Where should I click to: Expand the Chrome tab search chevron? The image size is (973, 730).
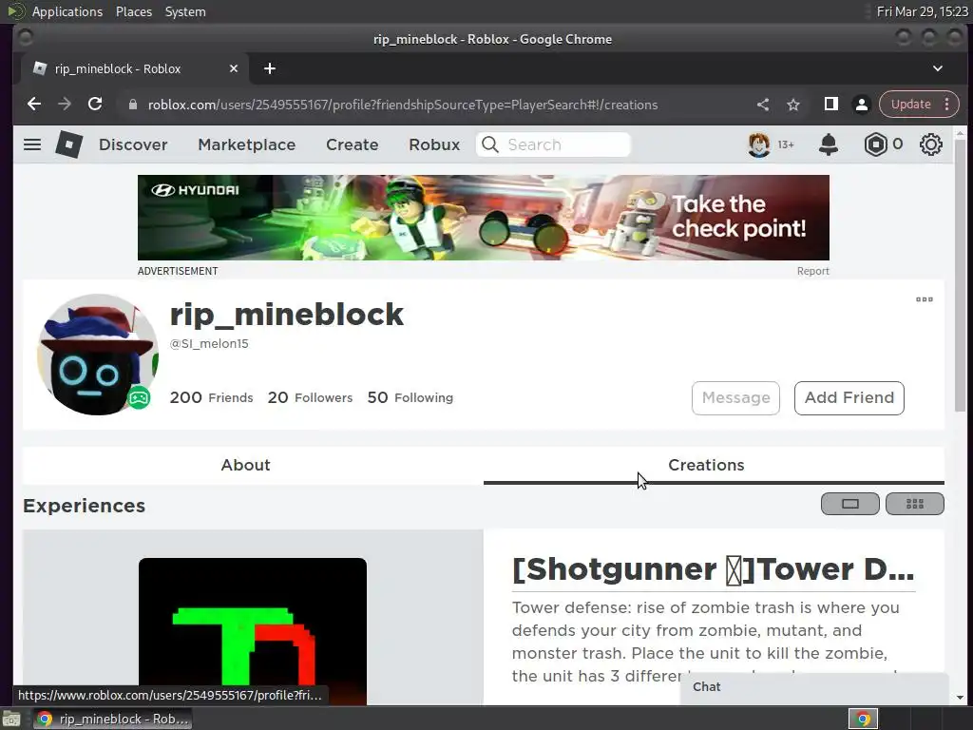coord(938,68)
